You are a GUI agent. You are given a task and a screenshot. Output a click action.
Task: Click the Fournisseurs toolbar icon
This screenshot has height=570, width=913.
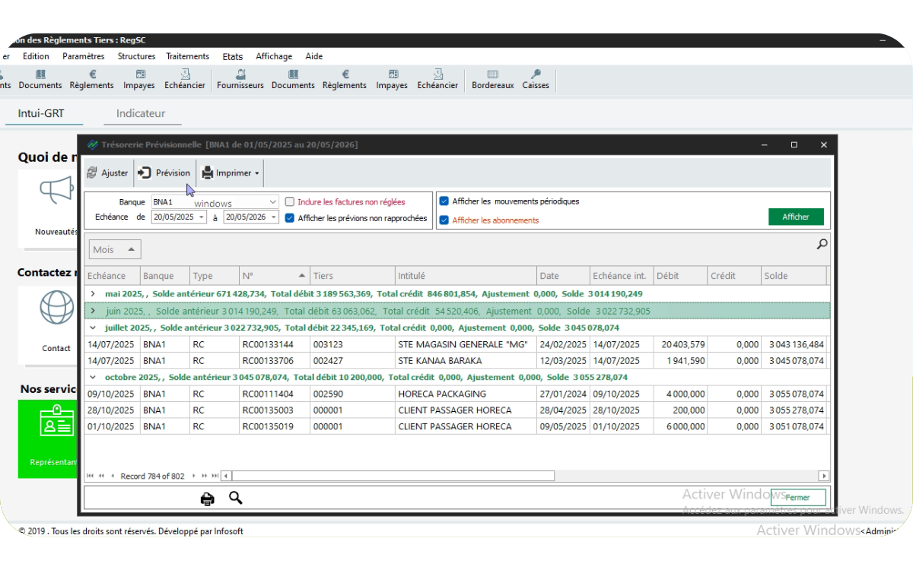point(240,74)
